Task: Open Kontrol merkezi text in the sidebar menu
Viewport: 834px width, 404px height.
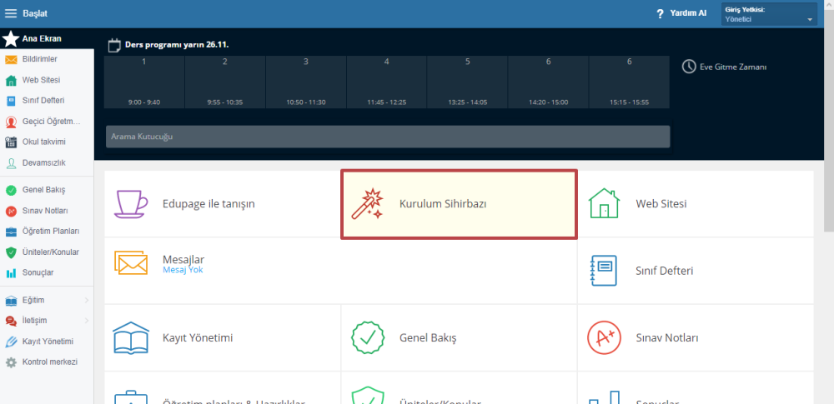Action: 50,362
